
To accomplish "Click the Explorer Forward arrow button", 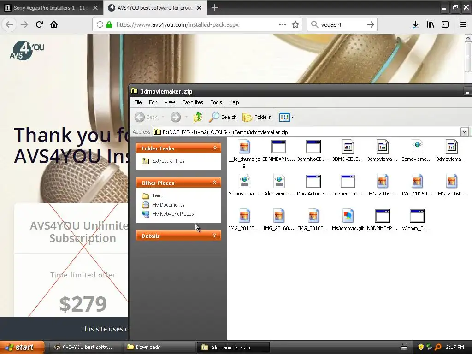I will tap(176, 117).
